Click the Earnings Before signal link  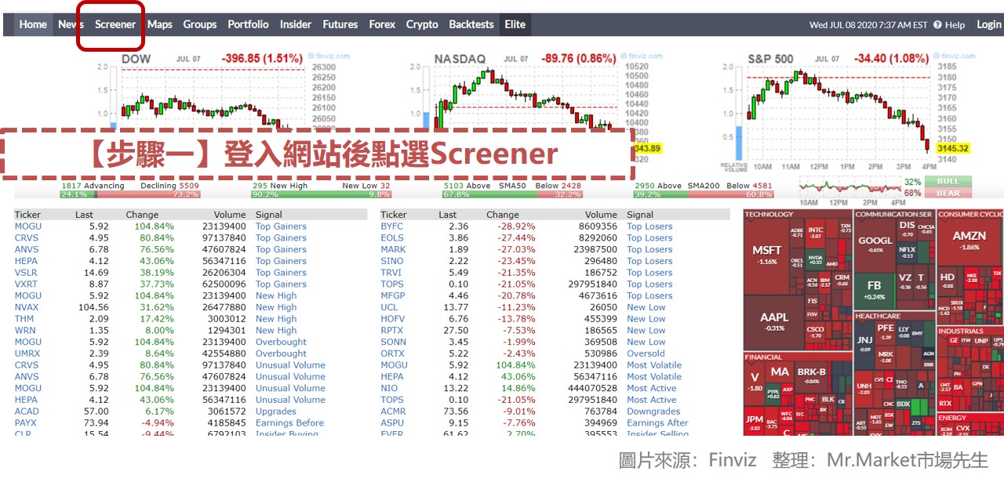pyautogui.click(x=289, y=423)
